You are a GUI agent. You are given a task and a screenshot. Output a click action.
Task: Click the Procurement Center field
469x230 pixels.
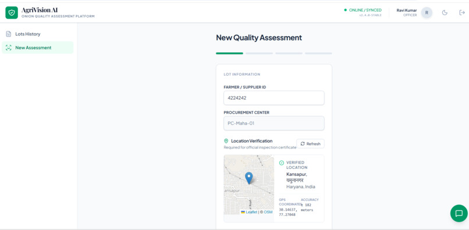pyautogui.click(x=274, y=123)
